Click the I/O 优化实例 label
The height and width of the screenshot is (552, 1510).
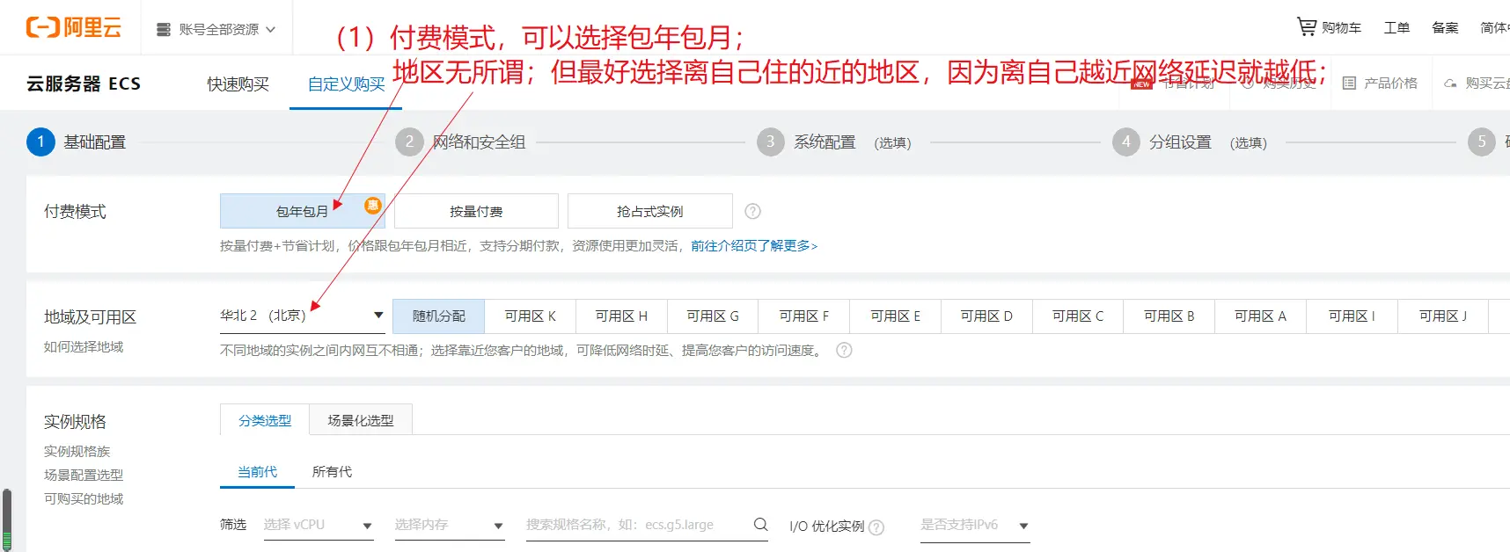826,527
